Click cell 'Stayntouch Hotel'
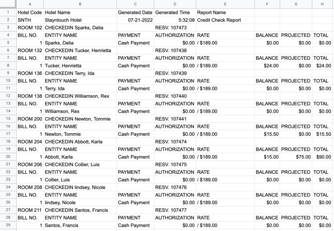The height and width of the screenshot is (231, 334). click(x=80, y=20)
